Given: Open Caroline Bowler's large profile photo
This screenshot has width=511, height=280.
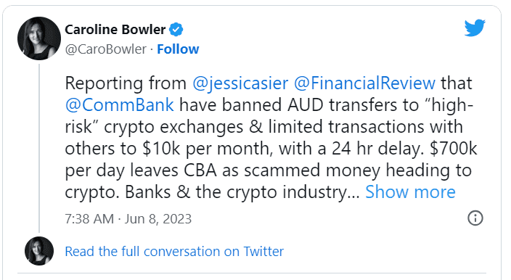Looking at the screenshot, I should click(39, 38).
